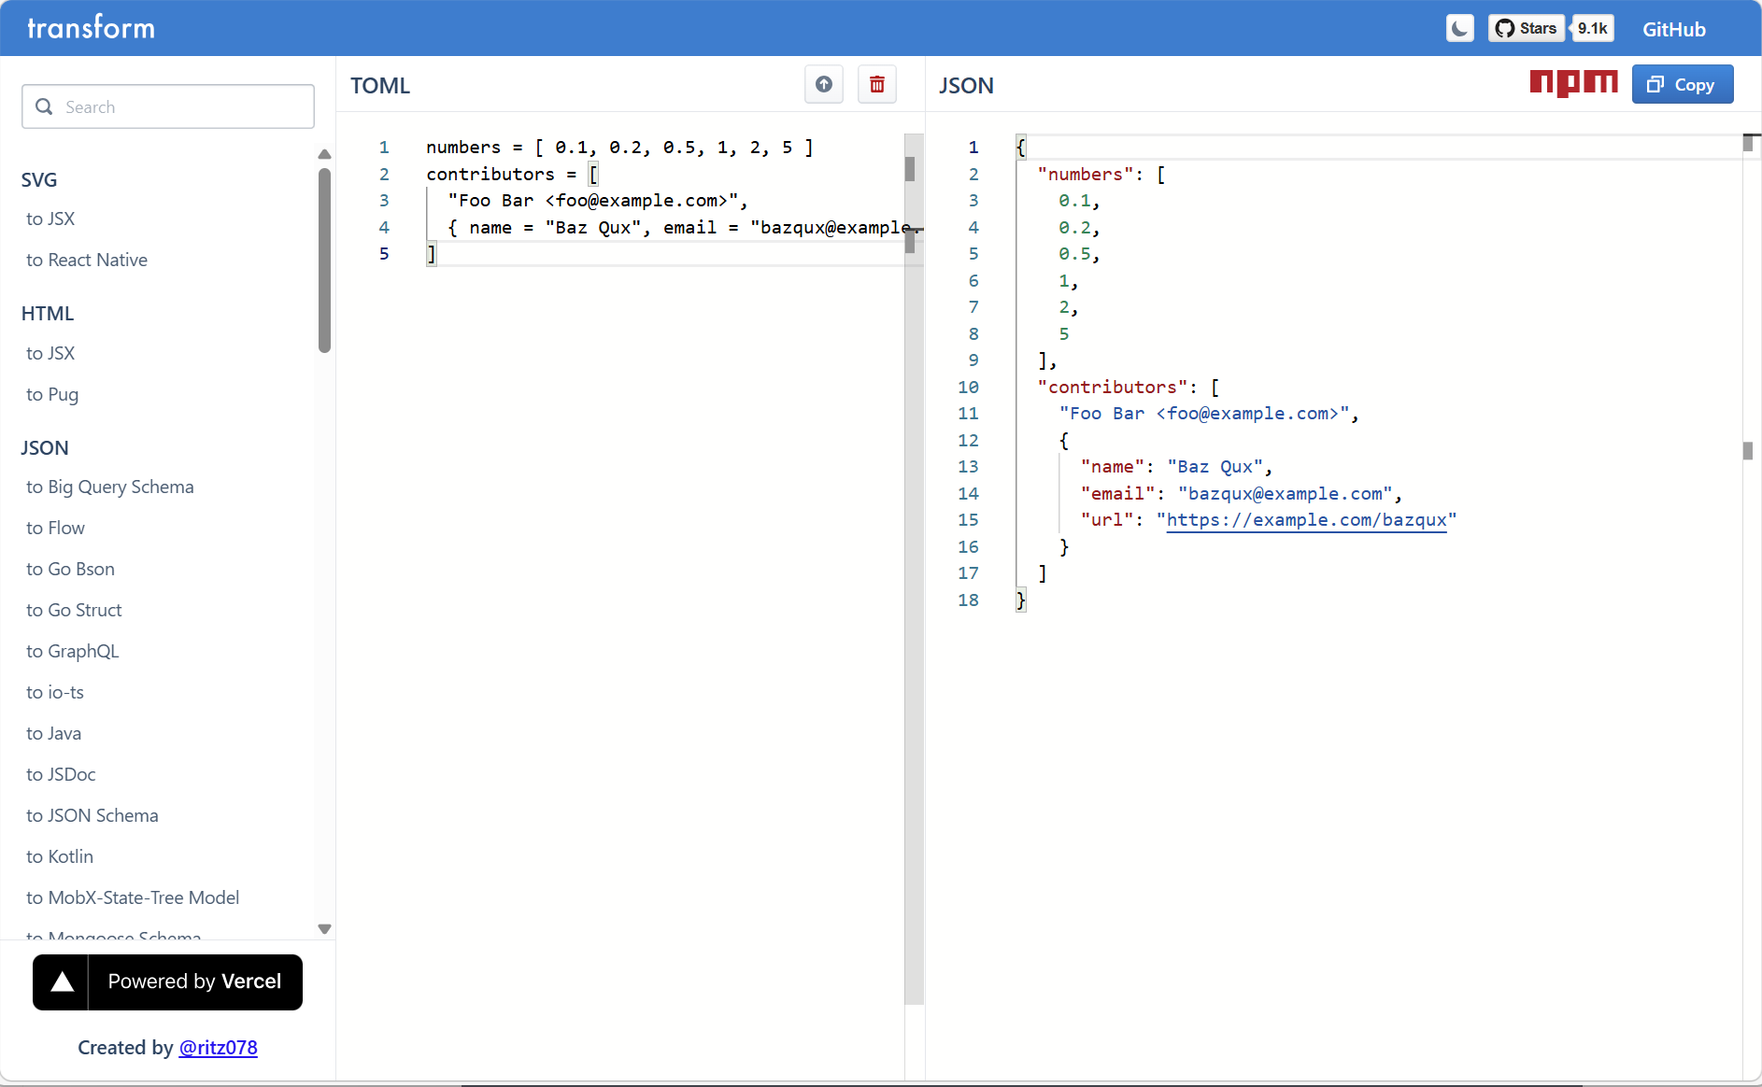Click the 9.1k star count badge
This screenshot has width=1762, height=1087.
[x=1592, y=29]
